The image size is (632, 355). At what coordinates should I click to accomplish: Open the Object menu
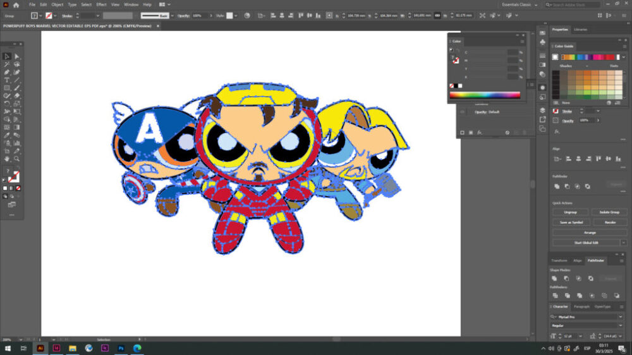(x=58, y=5)
